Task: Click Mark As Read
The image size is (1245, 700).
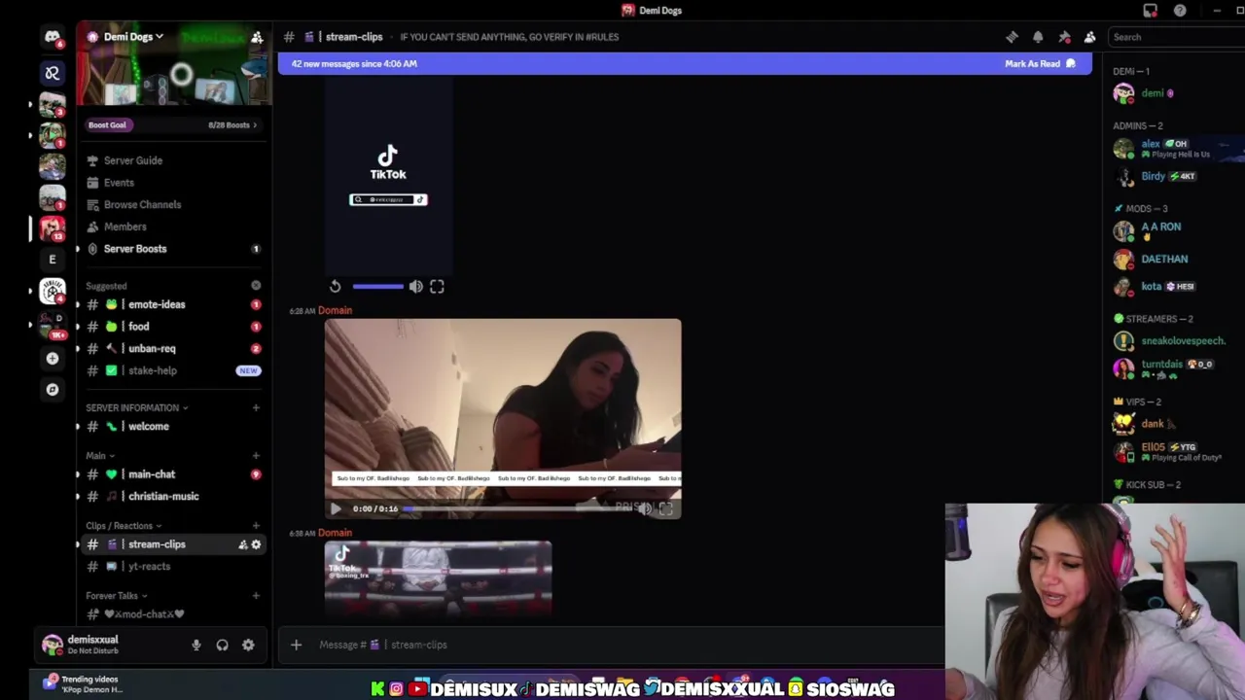Action: pos(1040,64)
